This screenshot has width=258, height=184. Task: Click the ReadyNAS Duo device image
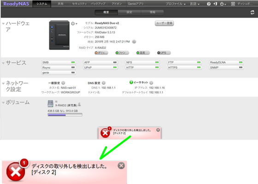59,35
